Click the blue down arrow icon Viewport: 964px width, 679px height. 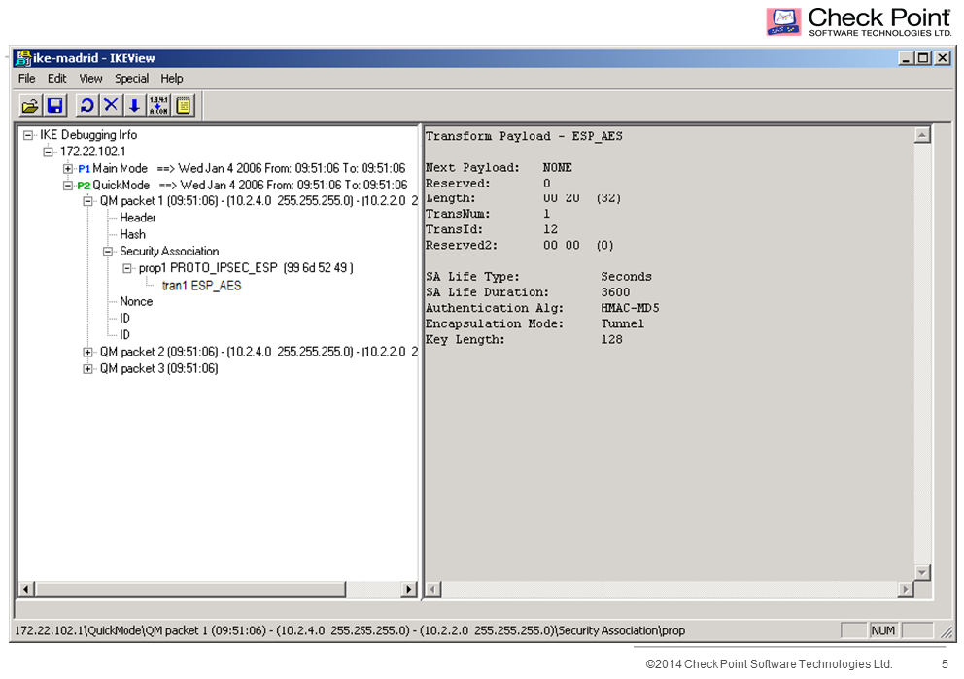(134, 105)
